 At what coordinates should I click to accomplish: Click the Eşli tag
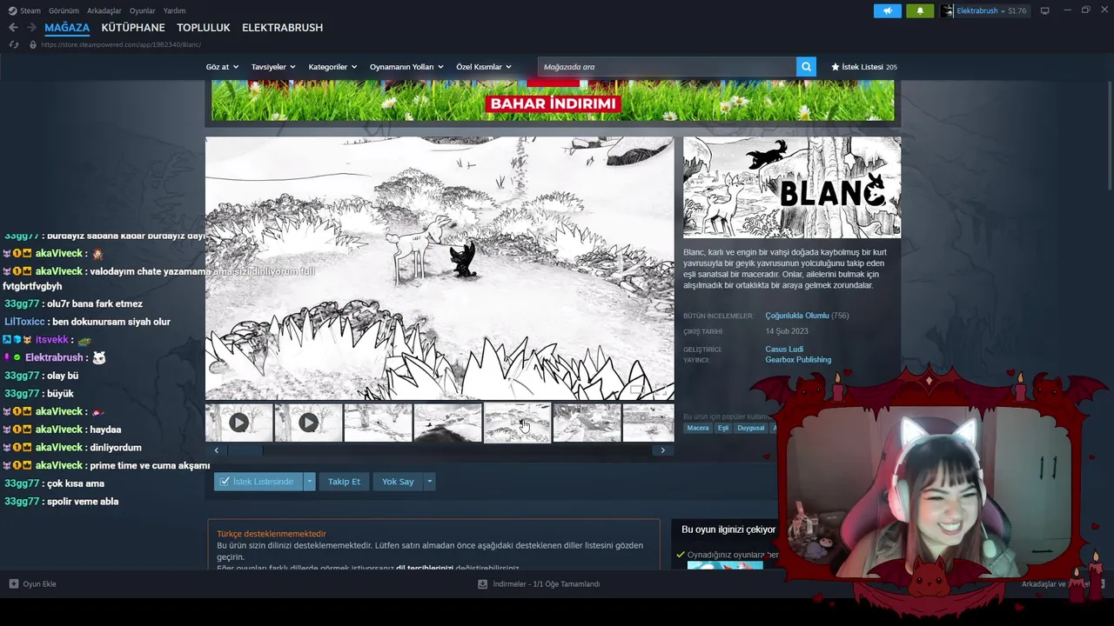[723, 428]
